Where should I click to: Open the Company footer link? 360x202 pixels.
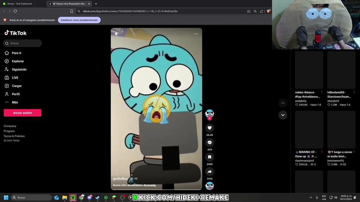10,126
